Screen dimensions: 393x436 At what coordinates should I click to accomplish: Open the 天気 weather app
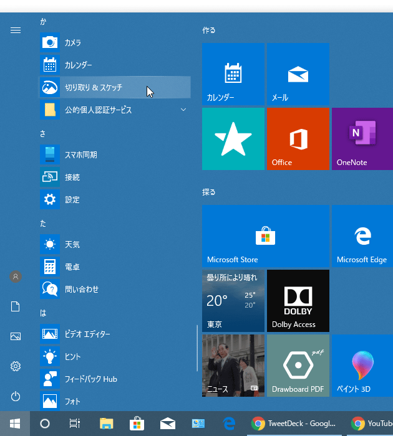click(x=115, y=244)
